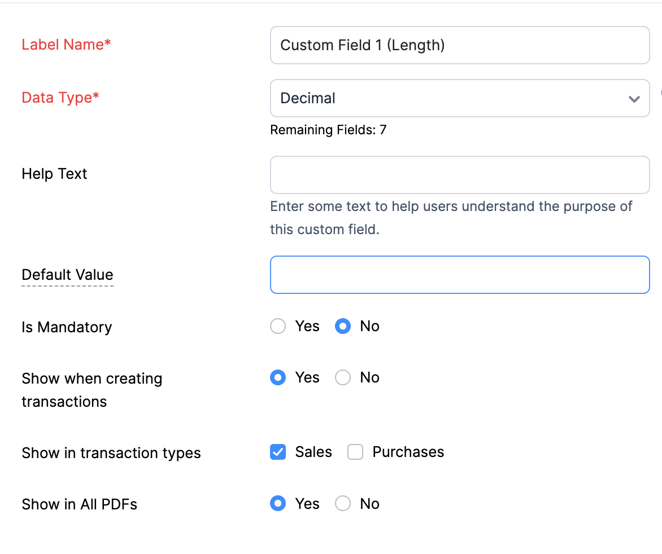Click the red Data Type* label
662x554 pixels.
coord(60,98)
